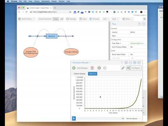
Task: Click the up-arrow icon in Flow panel header
Action: [x=139, y=24]
